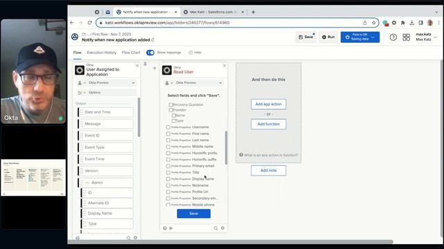Expand the Options row in User Assigned card

click(x=106, y=92)
